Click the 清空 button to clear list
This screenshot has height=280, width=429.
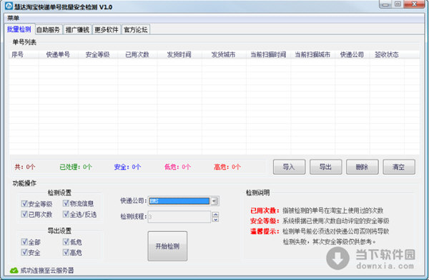(399, 167)
